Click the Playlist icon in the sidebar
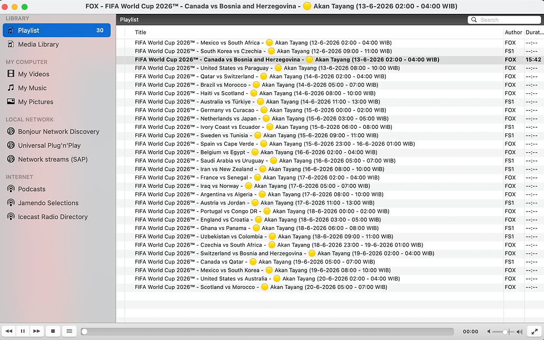The height and width of the screenshot is (340, 544). point(11,30)
